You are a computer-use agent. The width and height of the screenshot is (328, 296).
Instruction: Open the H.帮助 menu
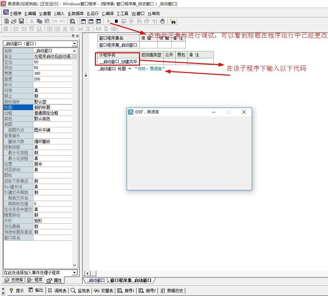point(154,14)
